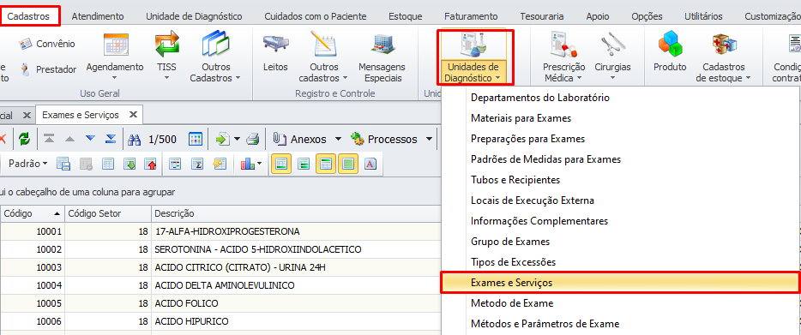801x335 pixels.
Task: Expand the export arrow dropdown
Action: click(x=237, y=139)
